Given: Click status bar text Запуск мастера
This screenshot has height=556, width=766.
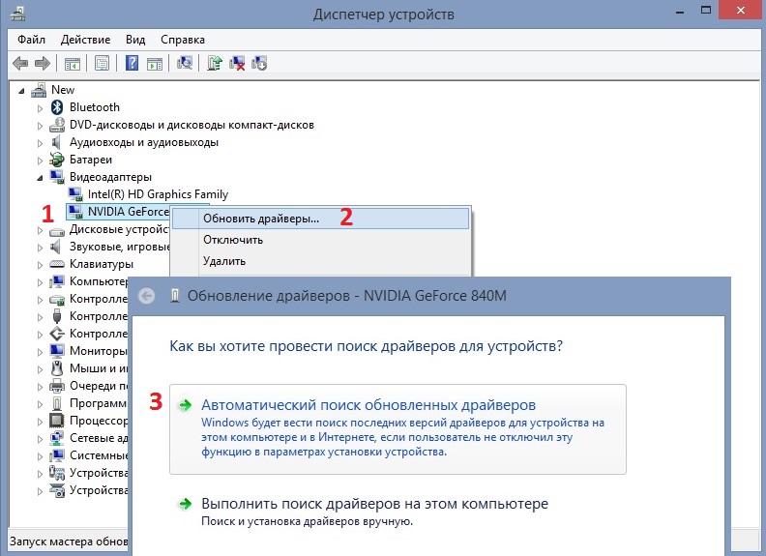Looking at the screenshot, I should point(69,541).
